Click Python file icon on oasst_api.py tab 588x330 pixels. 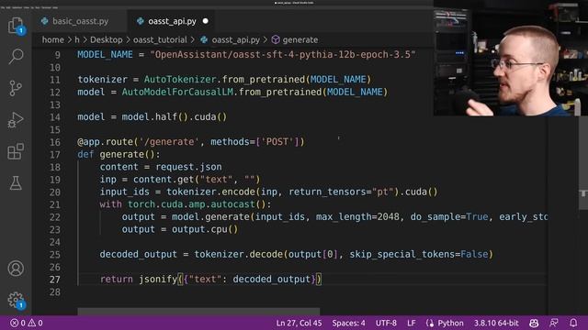[141, 21]
